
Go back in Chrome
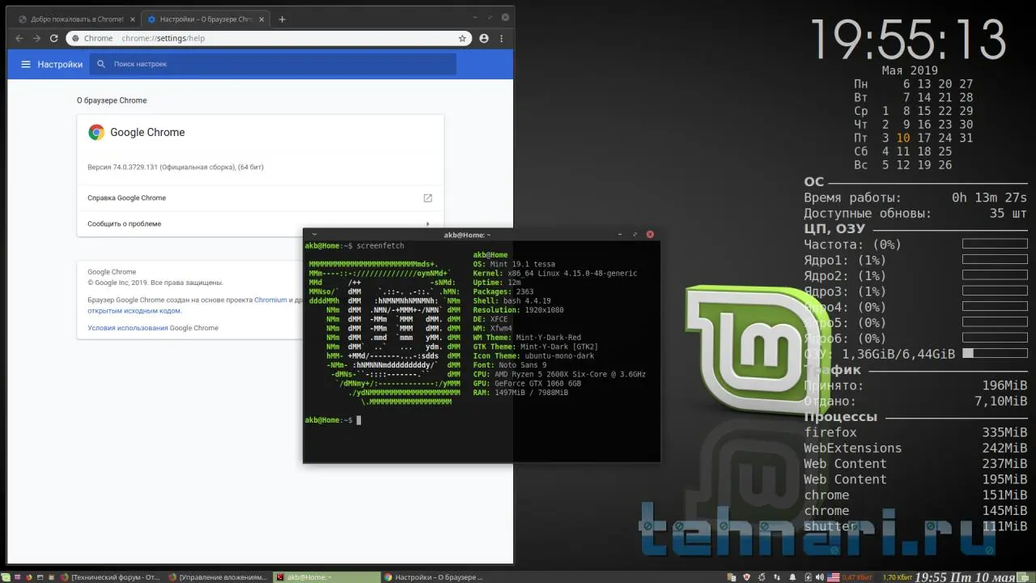19,38
